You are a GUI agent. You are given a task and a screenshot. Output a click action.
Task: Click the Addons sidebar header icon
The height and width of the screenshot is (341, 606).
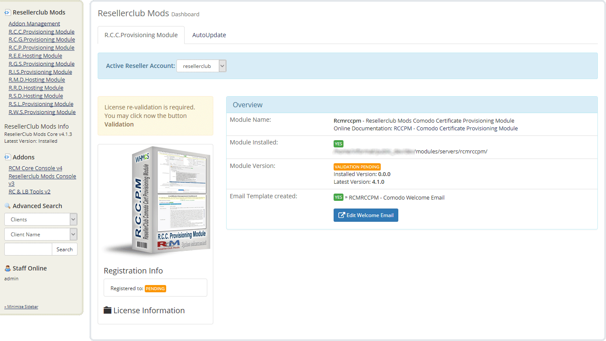pos(7,157)
